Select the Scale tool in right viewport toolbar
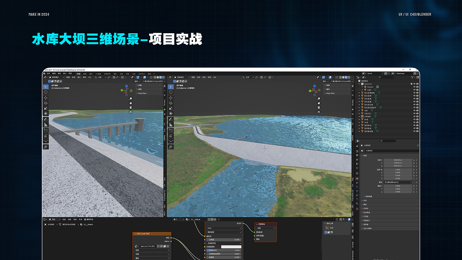Screen dimensions: 462x260 tap(171, 108)
